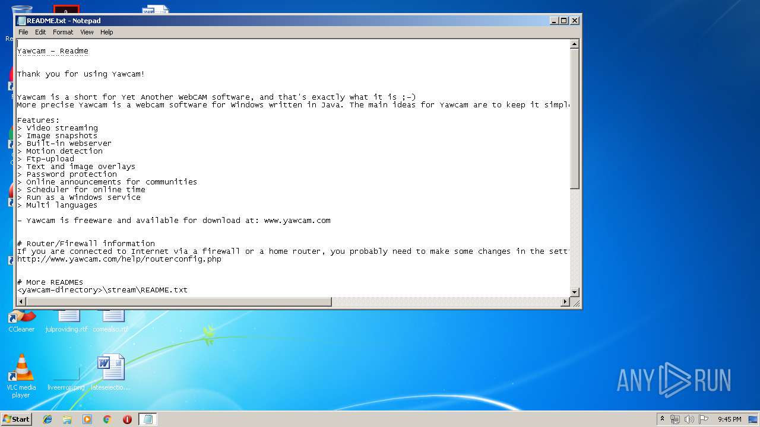Click the vertical scrollbar up arrow
The height and width of the screenshot is (427, 760).
tap(574, 44)
